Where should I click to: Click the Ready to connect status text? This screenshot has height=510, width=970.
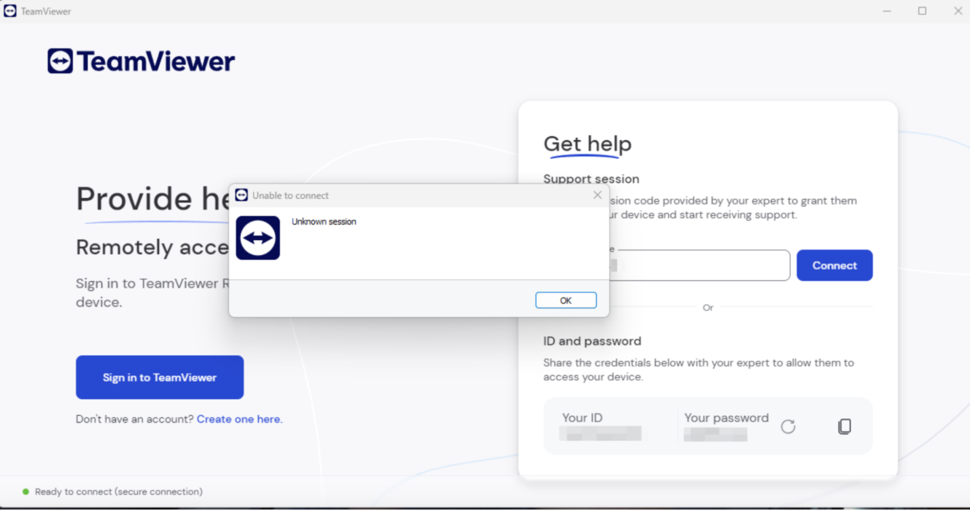(x=119, y=492)
